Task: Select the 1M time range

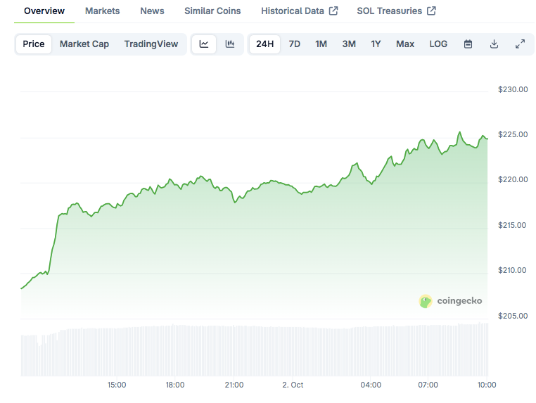Action: click(x=321, y=44)
